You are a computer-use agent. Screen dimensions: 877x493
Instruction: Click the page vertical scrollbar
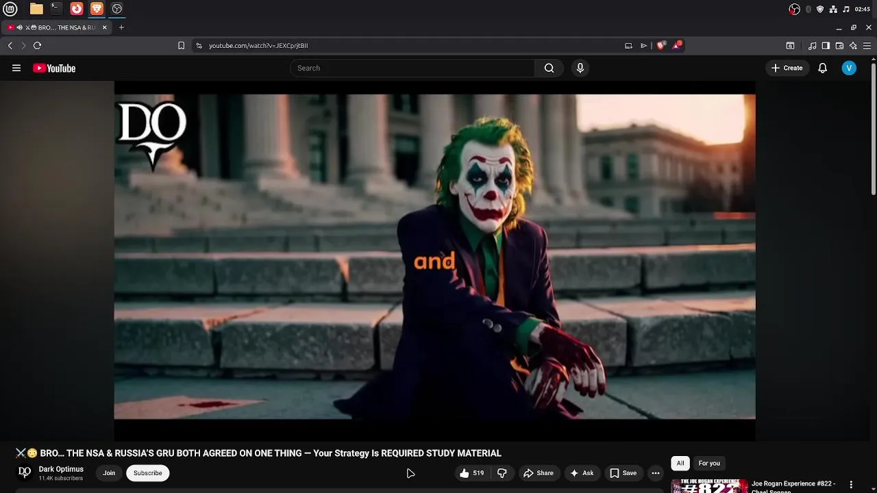[x=874, y=130]
